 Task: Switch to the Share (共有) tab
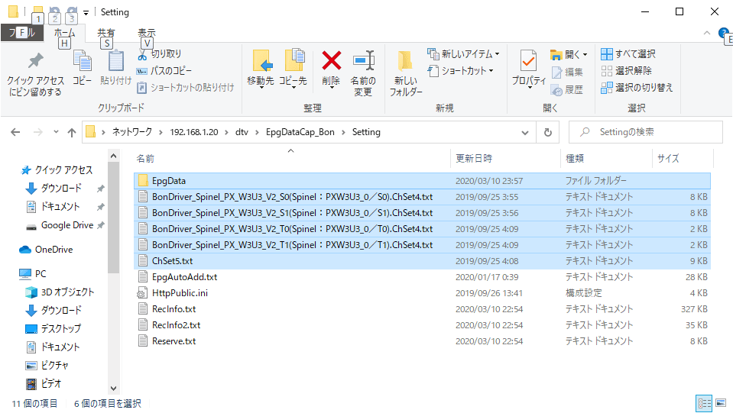pyautogui.click(x=106, y=33)
